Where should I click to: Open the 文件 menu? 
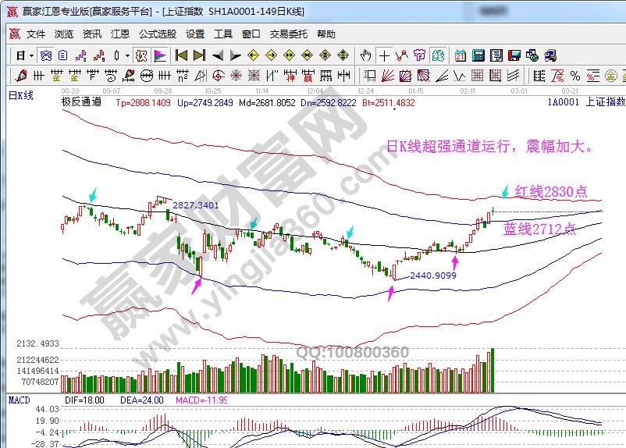tap(36, 34)
